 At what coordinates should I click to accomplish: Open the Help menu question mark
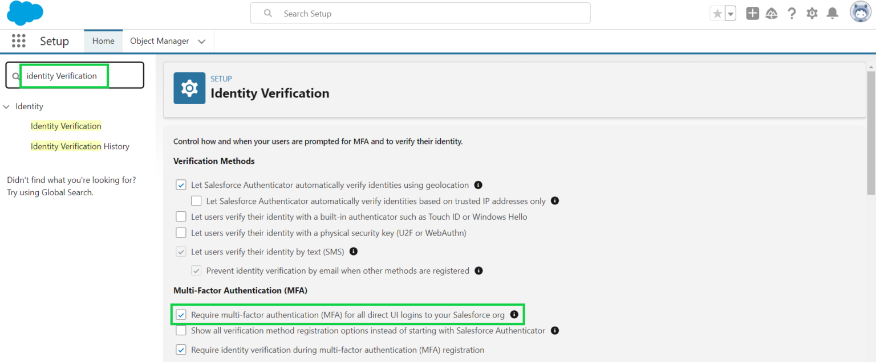pyautogui.click(x=792, y=13)
